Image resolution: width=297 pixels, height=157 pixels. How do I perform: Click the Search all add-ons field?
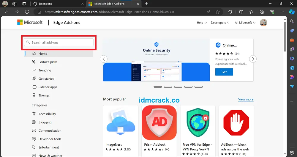(x=59, y=42)
